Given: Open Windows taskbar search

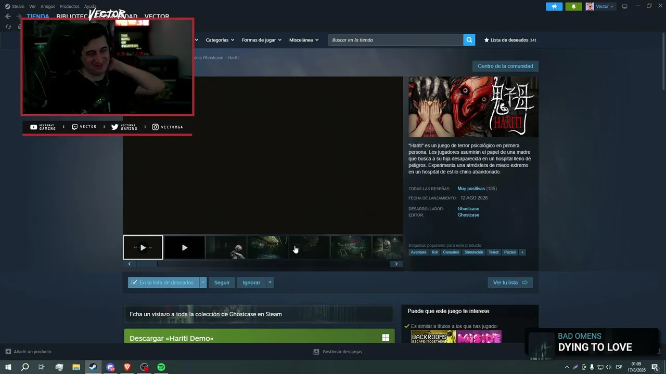Looking at the screenshot, I should [x=25, y=367].
